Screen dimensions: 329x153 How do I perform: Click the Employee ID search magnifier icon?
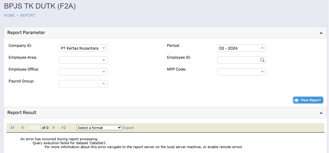(x=262, y=60)
